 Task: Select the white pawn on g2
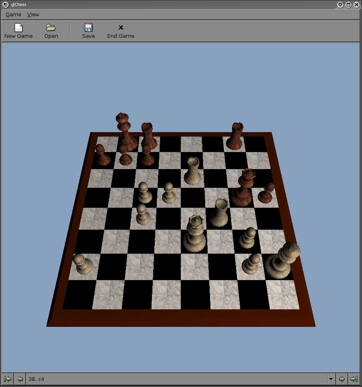coord(251,264)
